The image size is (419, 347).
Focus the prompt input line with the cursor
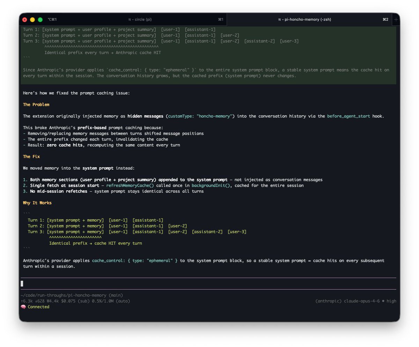pos(208,284)
